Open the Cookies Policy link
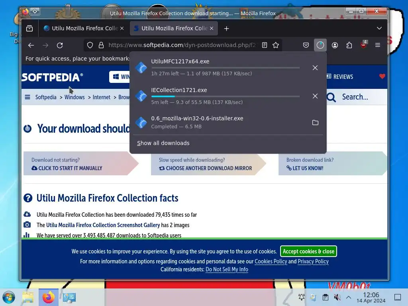This screenshot has height=306, width=408. [x=271, y=261]
